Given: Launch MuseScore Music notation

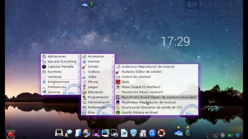Looking at the screenshot, I should pyautogui.click(x=157, y=92).
